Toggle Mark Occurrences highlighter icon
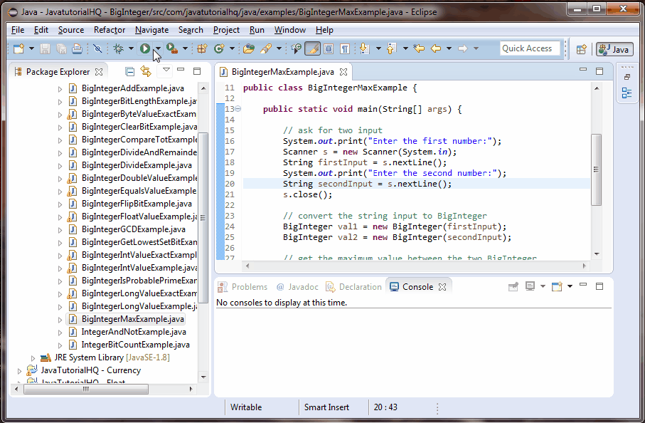Viewport: 645px width, 423px height. pyautogui.click(x=313, y=48)
